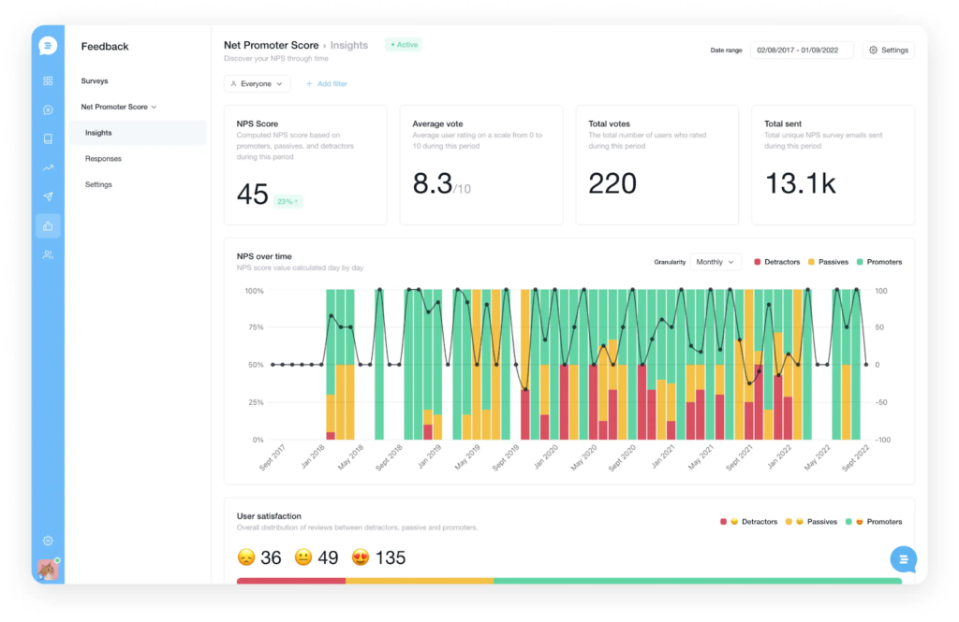Click the green promoters segment of the satisfaction bar

click(698, 581)
